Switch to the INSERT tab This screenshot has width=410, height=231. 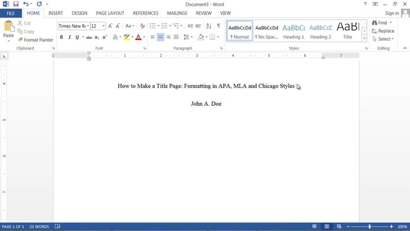56,13
